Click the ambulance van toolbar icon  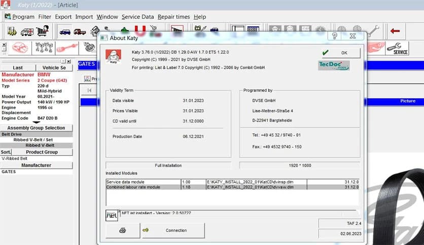pyautogui.click(x=27, y=31)
